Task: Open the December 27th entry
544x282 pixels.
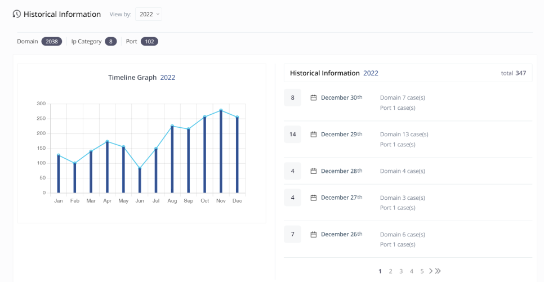Action: [x=408, y=203]
